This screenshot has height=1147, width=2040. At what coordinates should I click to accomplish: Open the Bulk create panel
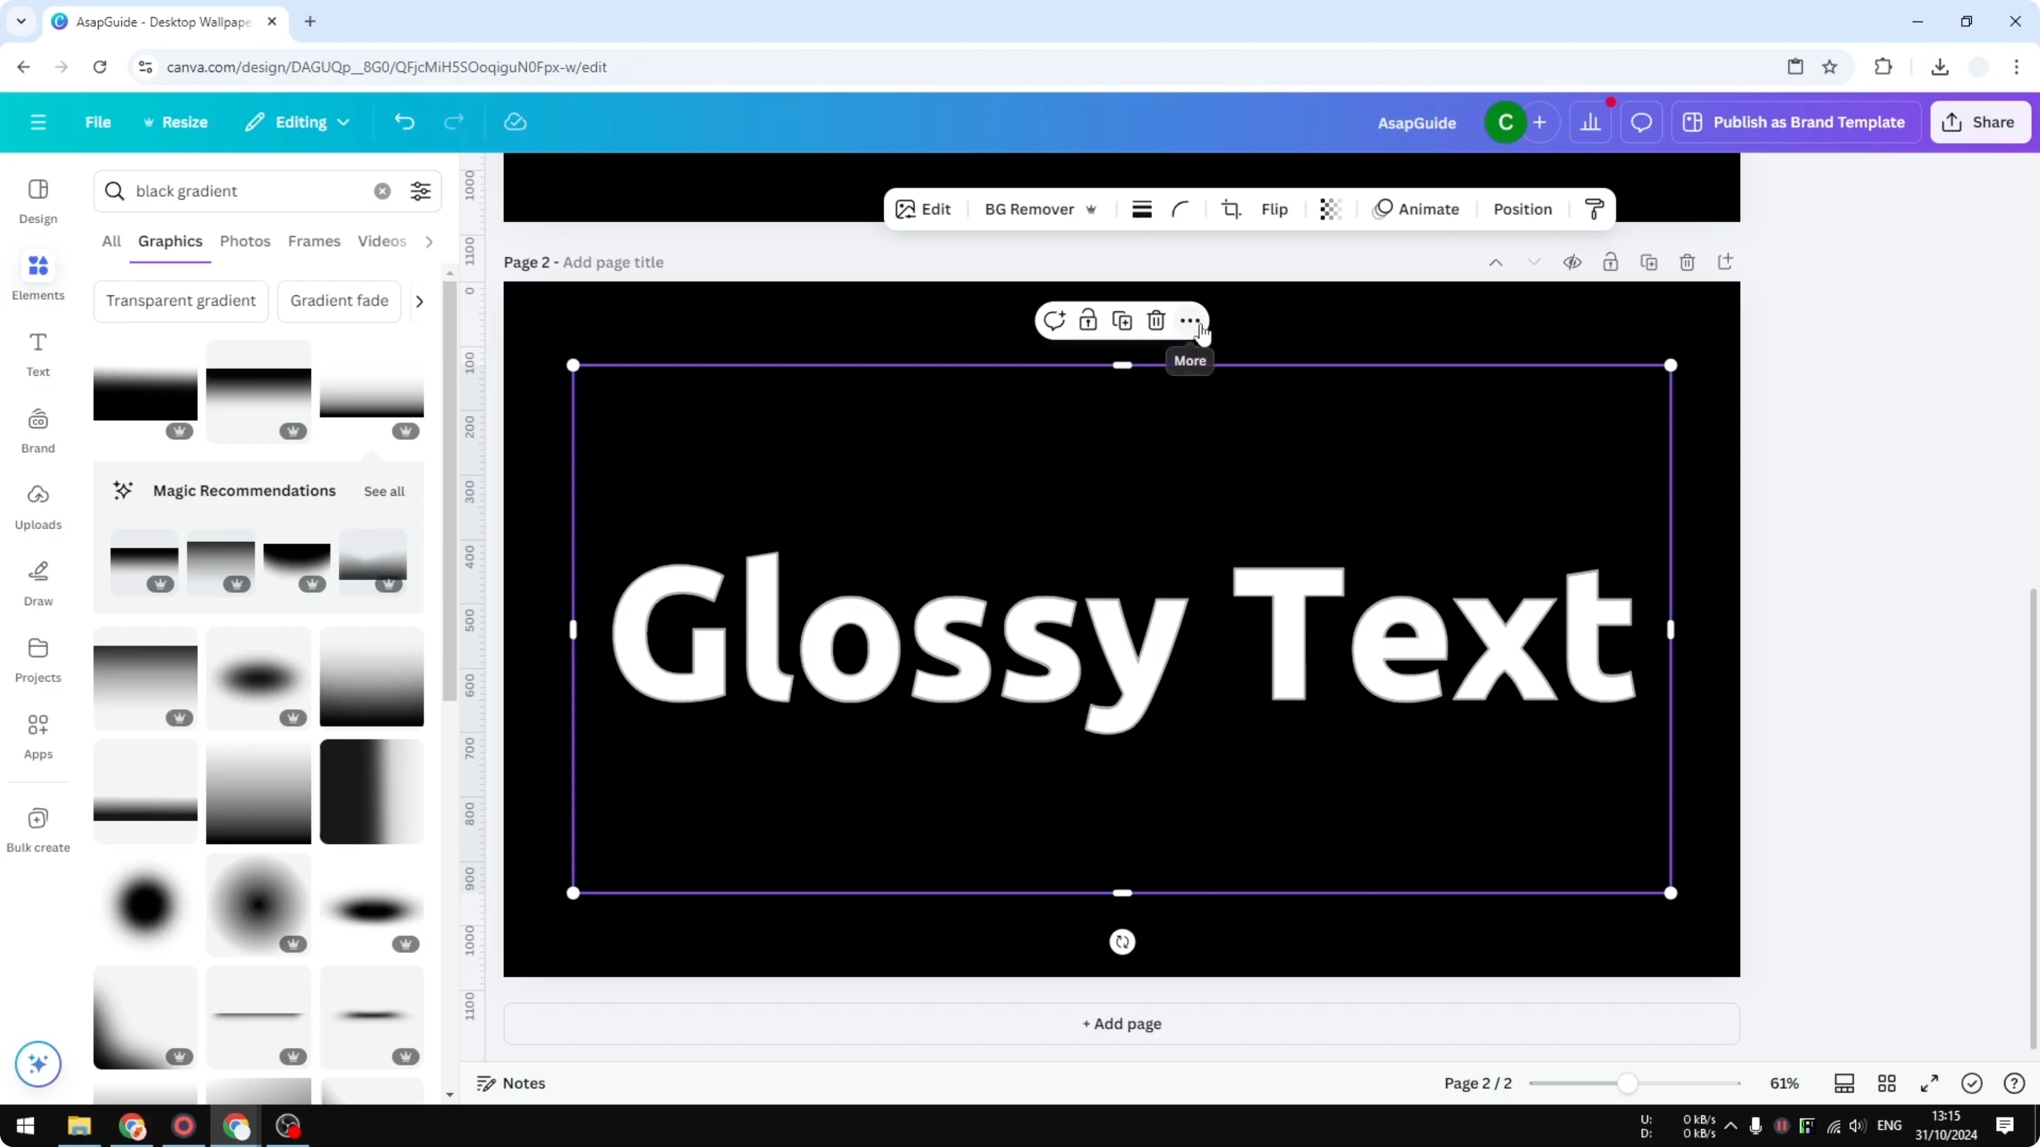tap(37, 828)
